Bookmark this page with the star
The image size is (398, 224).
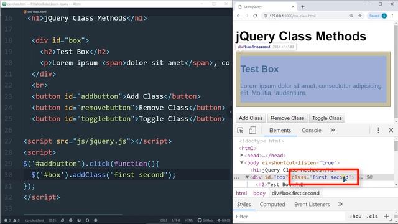click(x=360, y=16)
